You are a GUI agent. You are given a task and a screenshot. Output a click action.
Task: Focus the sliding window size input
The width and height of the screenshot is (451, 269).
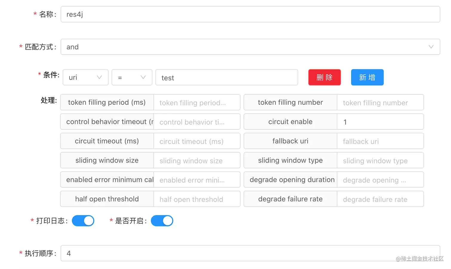(197, 160)
